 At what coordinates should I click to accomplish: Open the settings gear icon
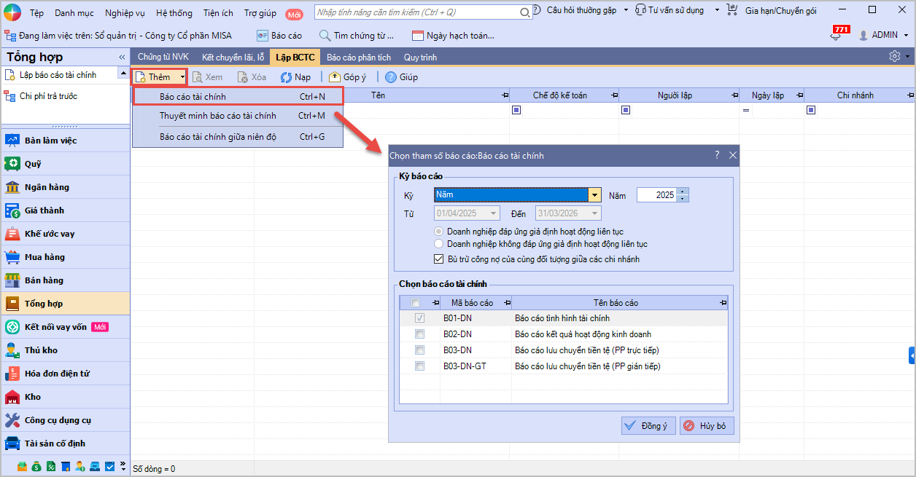click(894, 57)
